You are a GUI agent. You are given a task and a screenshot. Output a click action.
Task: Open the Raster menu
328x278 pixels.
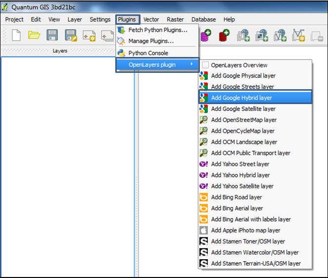175,19
